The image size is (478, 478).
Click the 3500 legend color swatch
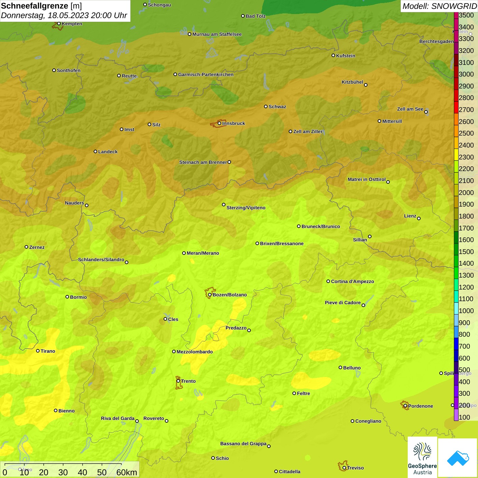[x=456, y=15]
